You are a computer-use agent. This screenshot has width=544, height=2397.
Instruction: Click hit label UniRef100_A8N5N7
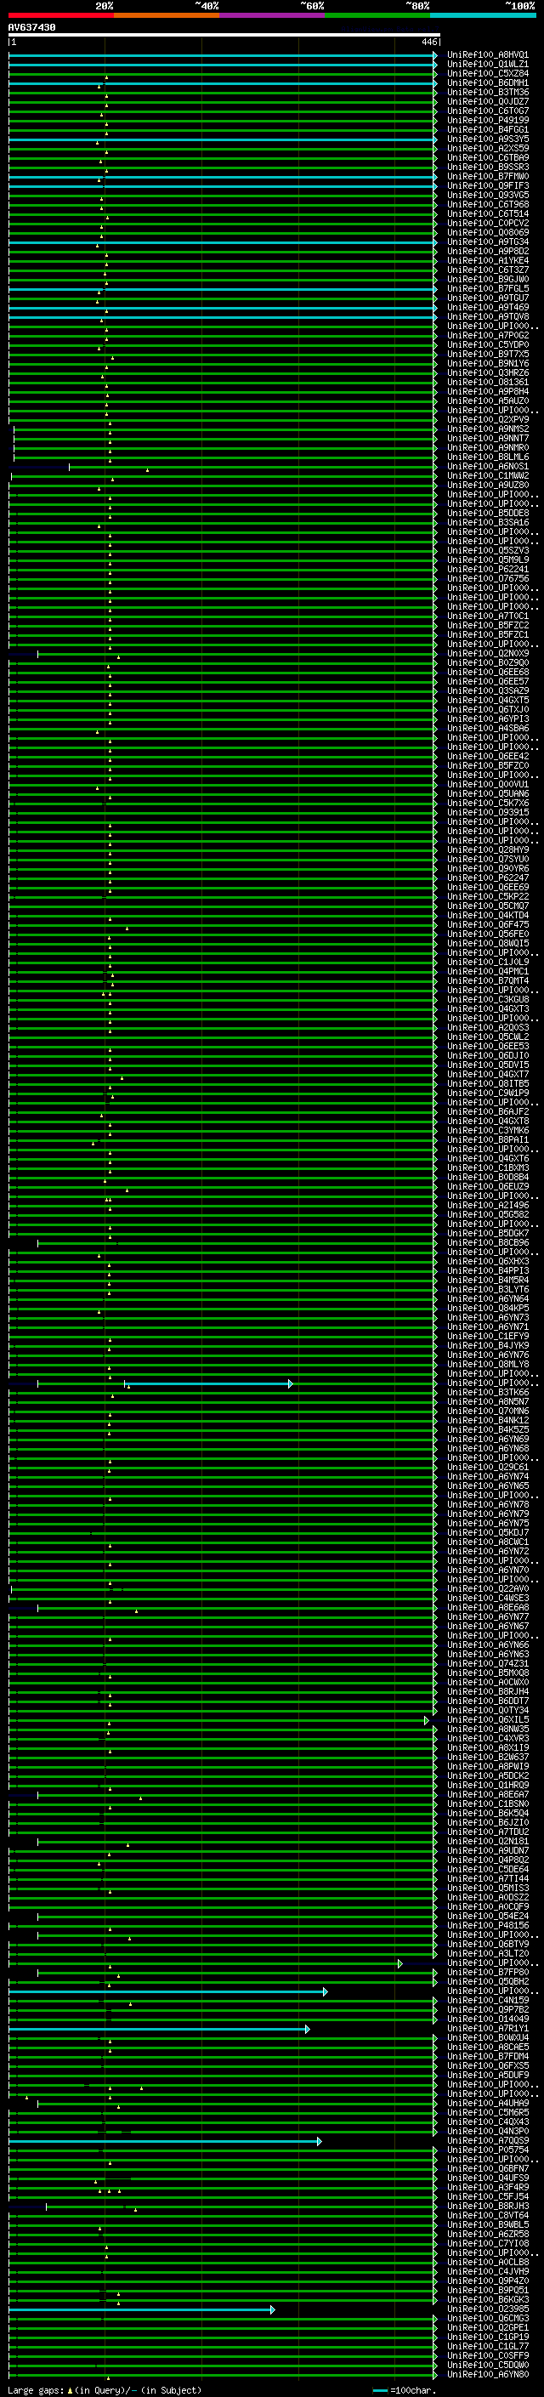coord(487,1401)
